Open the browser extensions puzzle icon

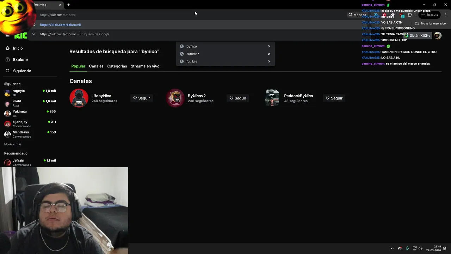410,15
